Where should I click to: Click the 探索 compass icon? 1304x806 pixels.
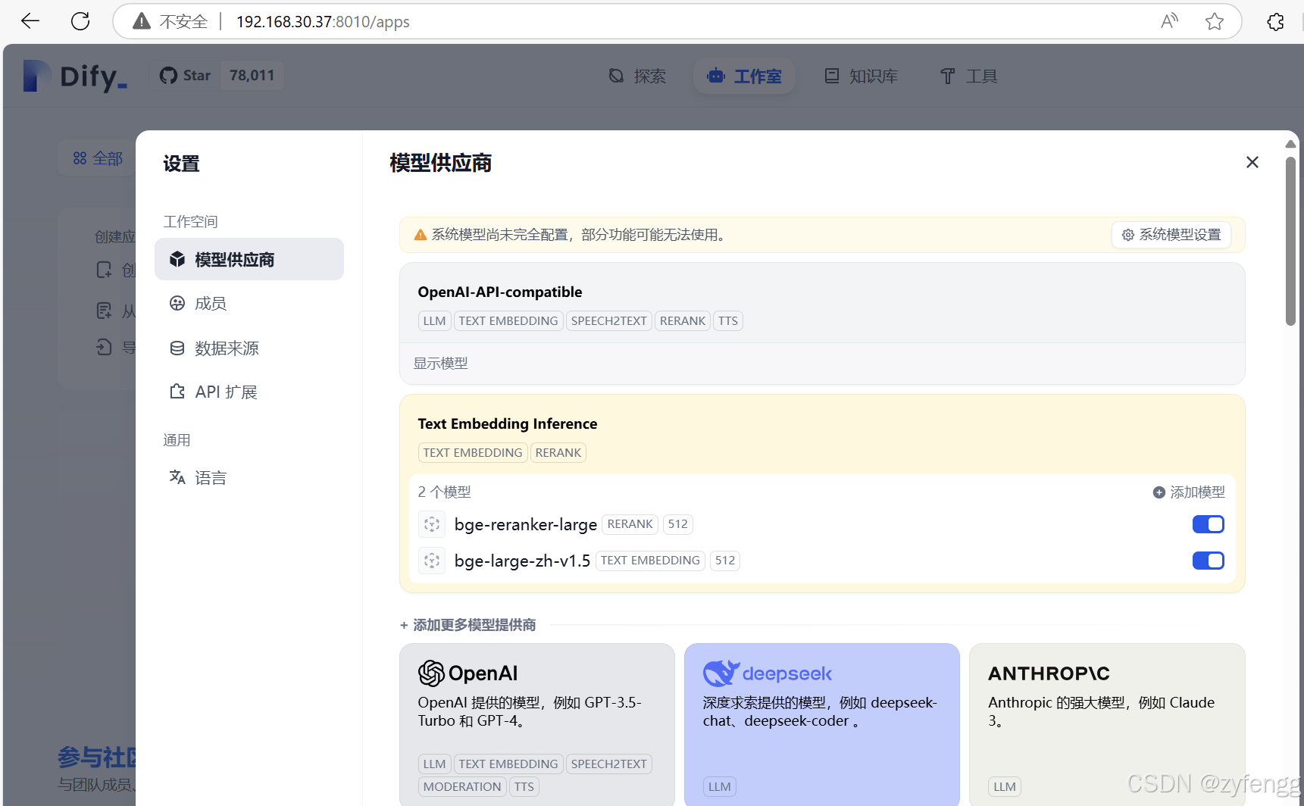click(617, 76)
